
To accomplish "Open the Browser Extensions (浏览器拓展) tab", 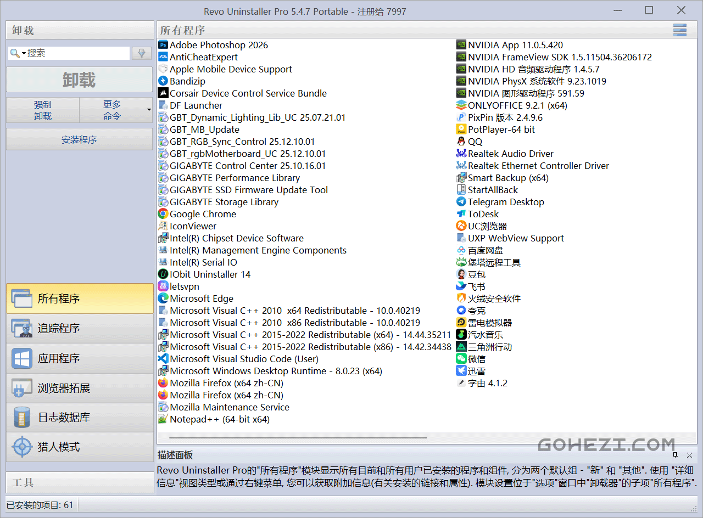I will (80, 388).
